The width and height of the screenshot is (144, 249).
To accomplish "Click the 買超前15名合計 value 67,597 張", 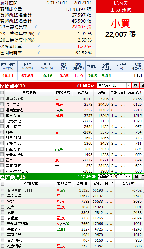I will (x=81, y=15).
